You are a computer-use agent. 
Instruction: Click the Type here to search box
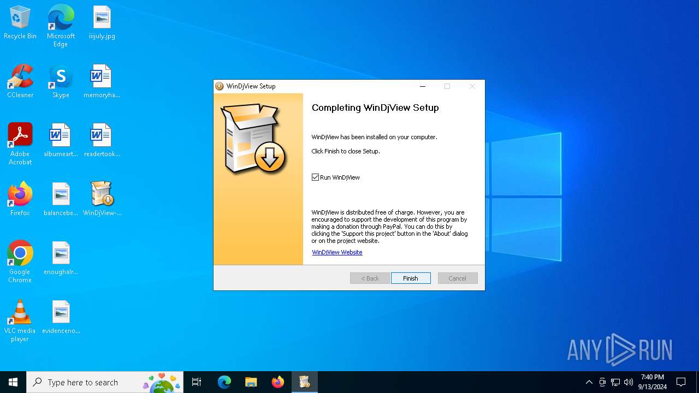[x=105, y=382]
